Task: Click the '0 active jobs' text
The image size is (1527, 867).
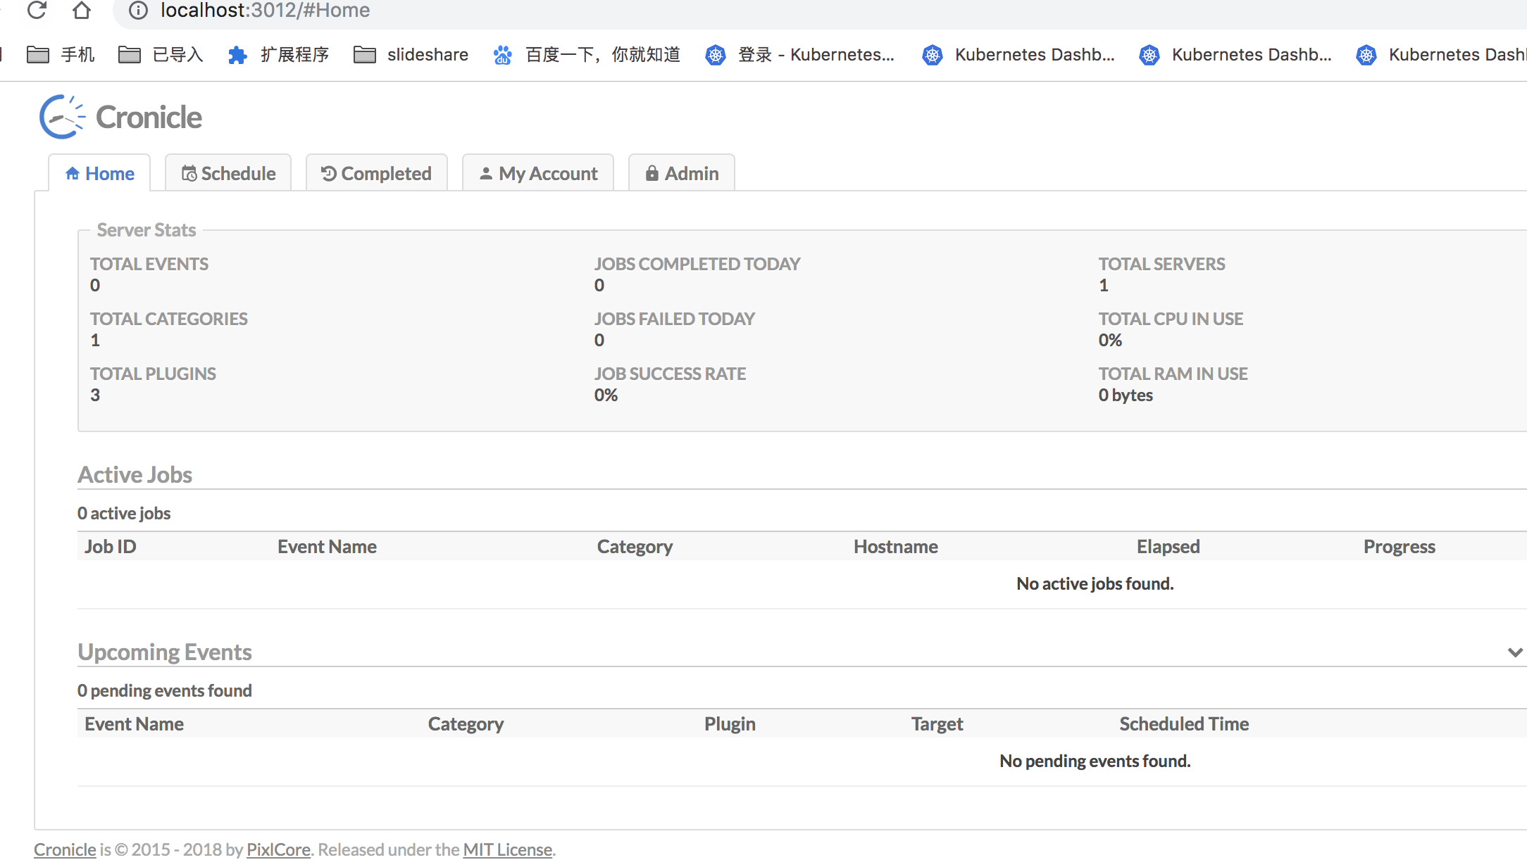Action: click(x=124, y=513)
